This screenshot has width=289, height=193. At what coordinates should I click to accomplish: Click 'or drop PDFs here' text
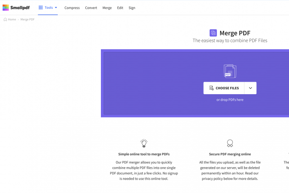230,100
